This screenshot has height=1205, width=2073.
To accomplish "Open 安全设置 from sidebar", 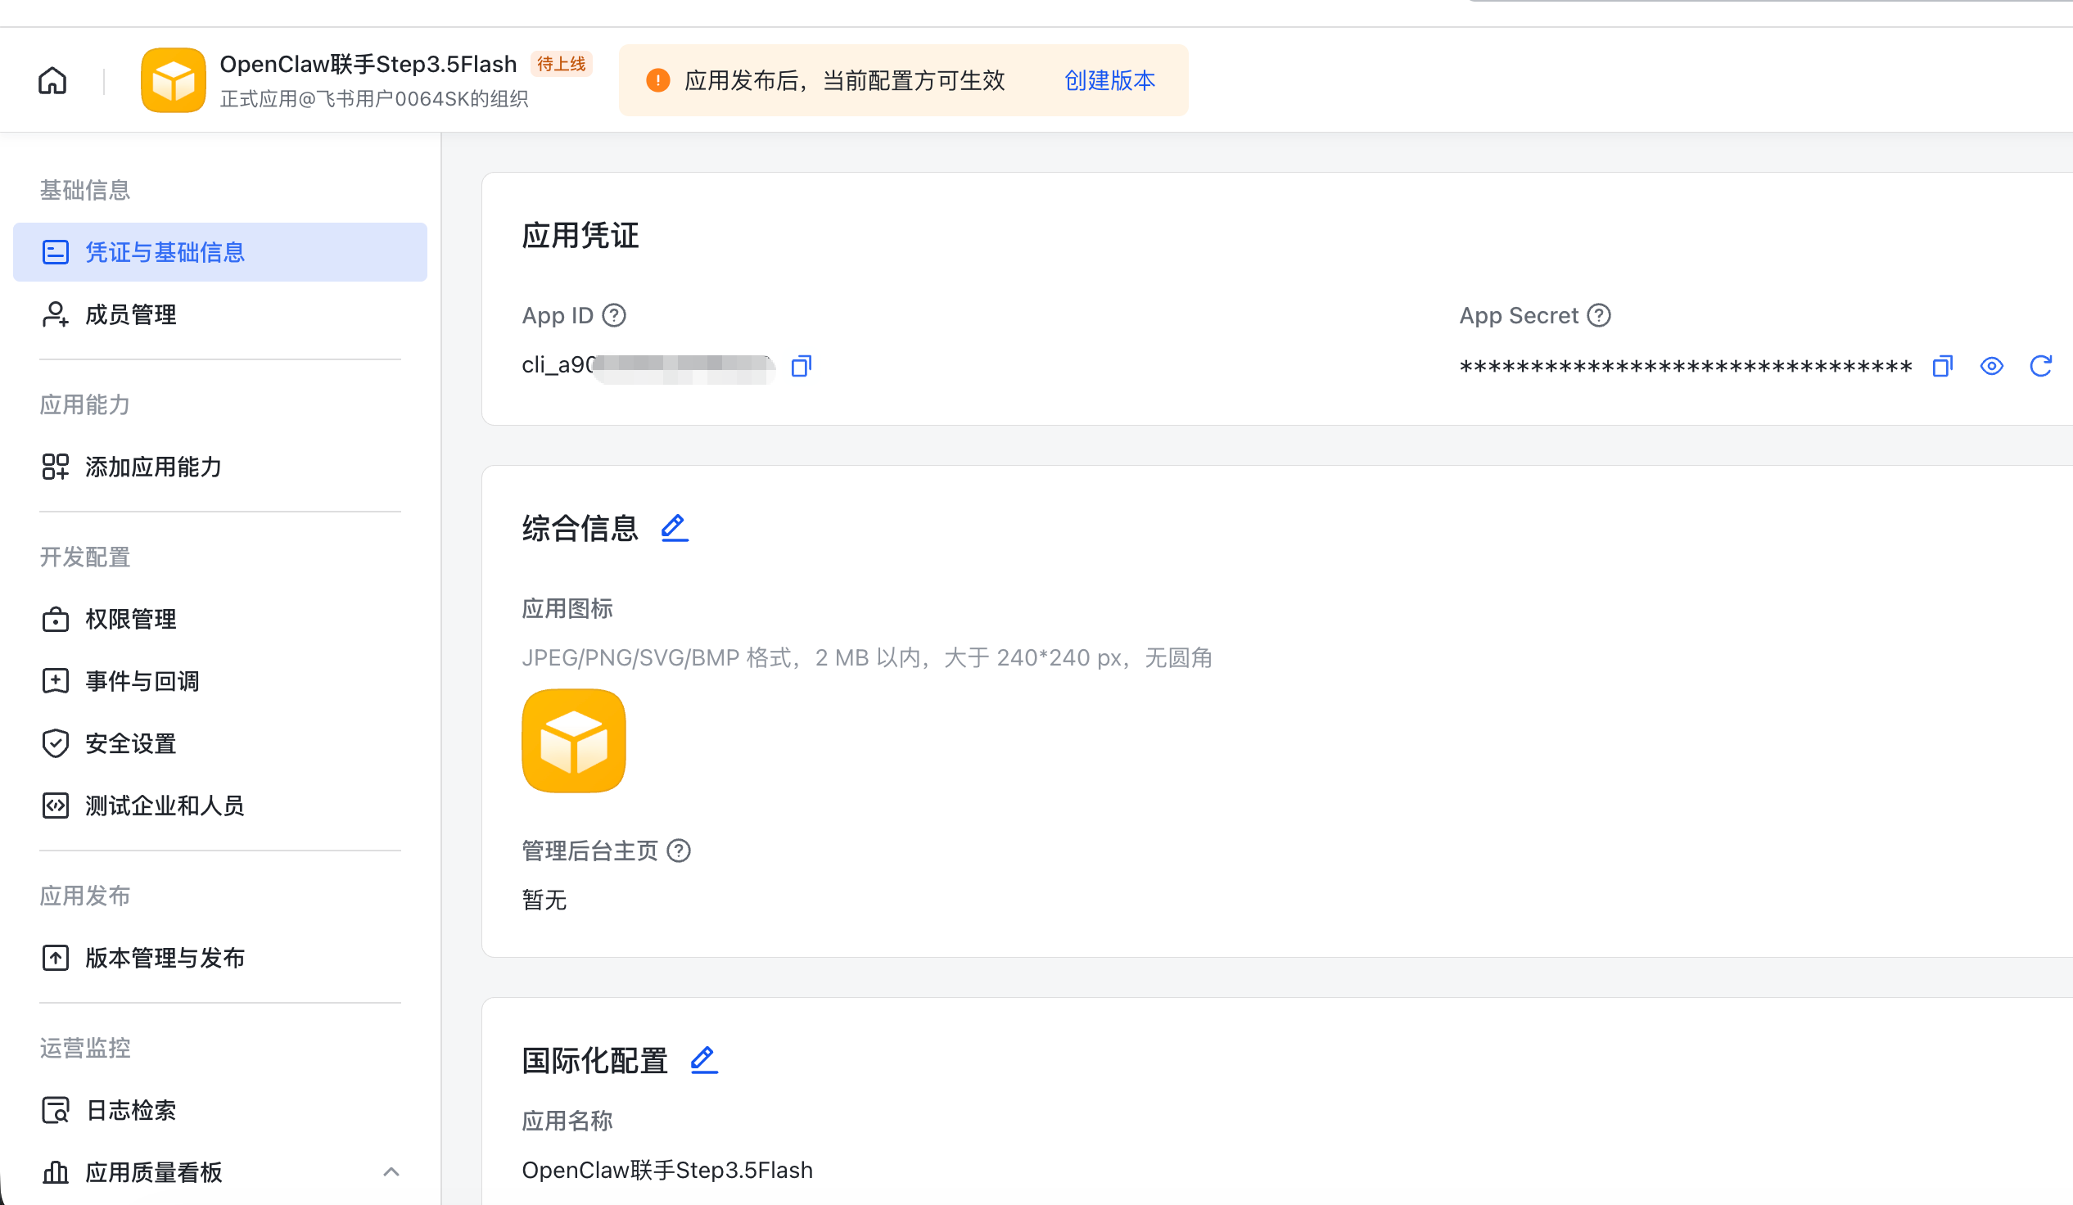I will coord(132,743).
